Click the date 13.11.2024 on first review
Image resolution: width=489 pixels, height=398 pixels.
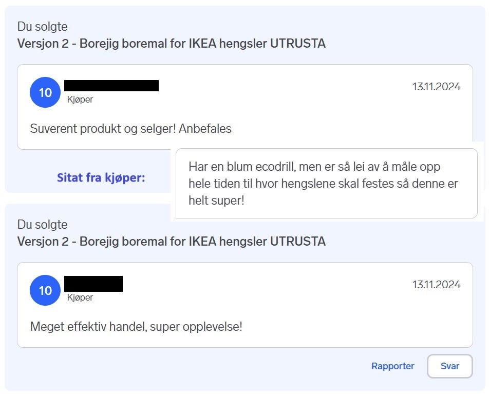[x=436, y=87]
